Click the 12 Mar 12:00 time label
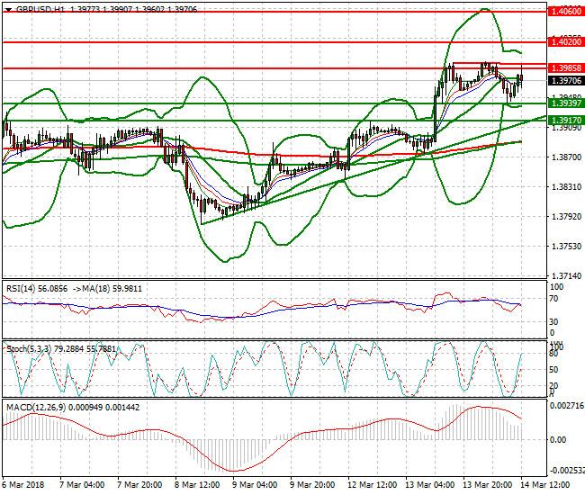 click(x=369, y=483)
